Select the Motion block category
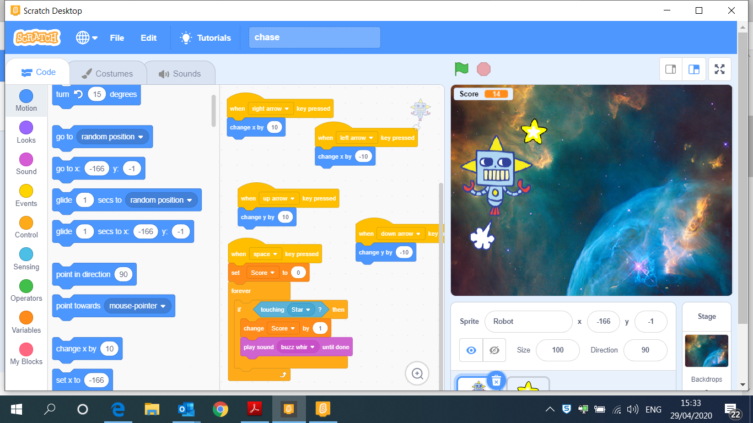Image resolution: width=753 pixels, height=423 pixels. 26,101
